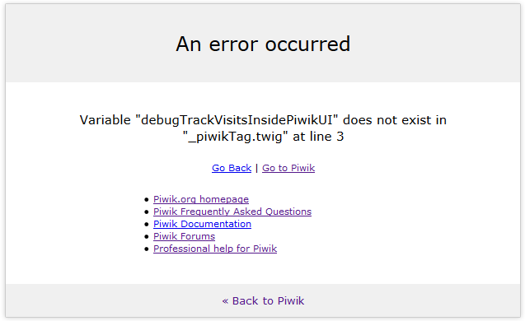Open the Go to Piwik link

click(x=288, y=168)
